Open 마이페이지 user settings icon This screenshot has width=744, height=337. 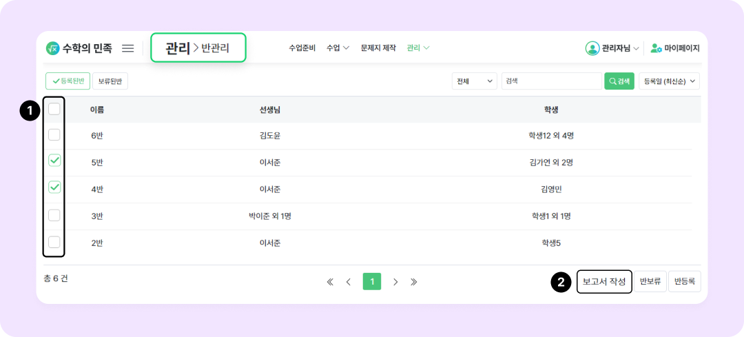(657, 48)
